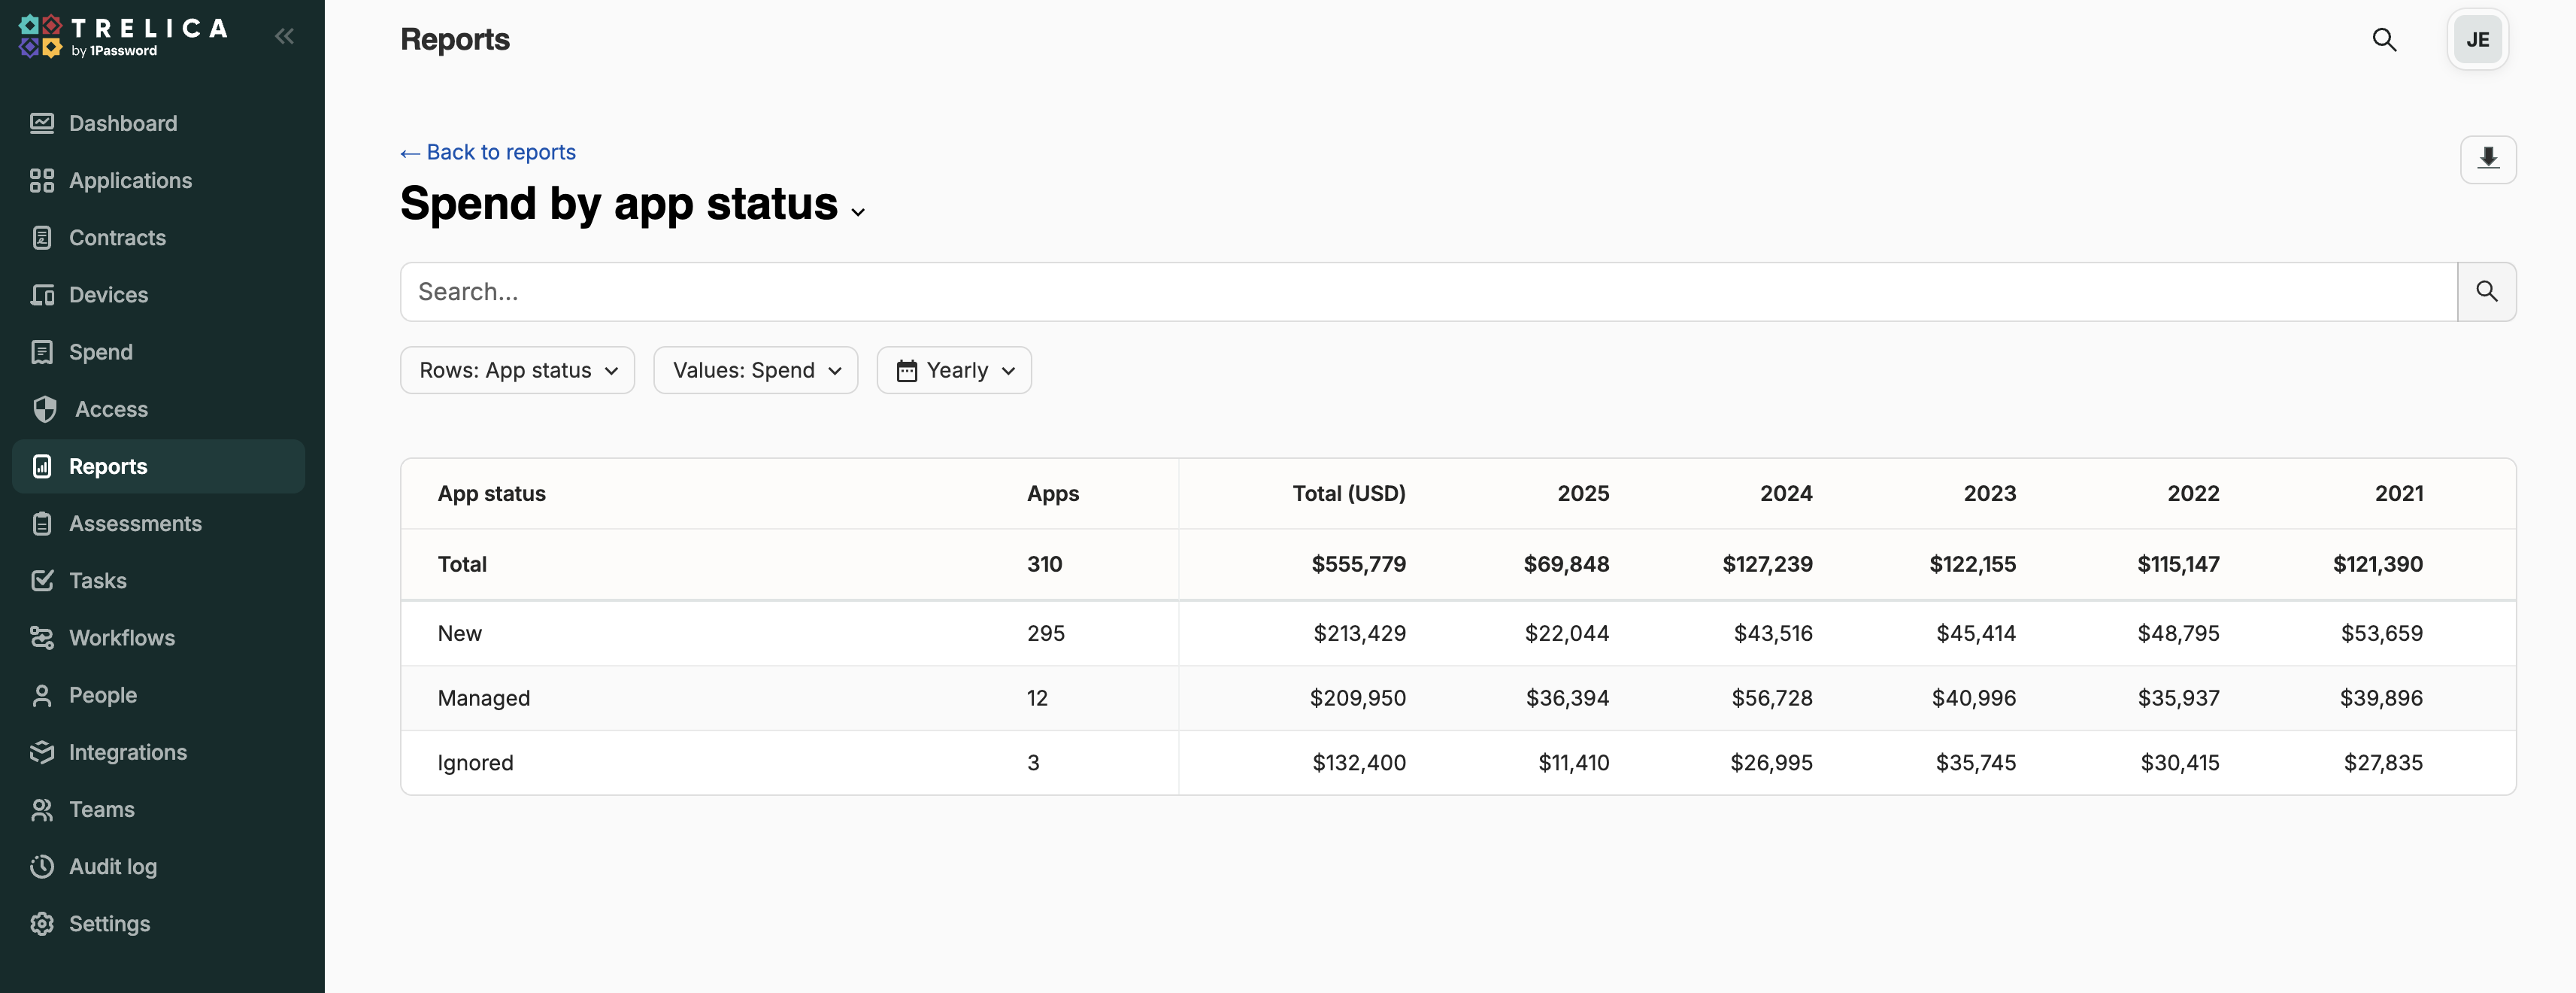Click into the Search input field
2576x993 pixels.
click(1427, 292)
